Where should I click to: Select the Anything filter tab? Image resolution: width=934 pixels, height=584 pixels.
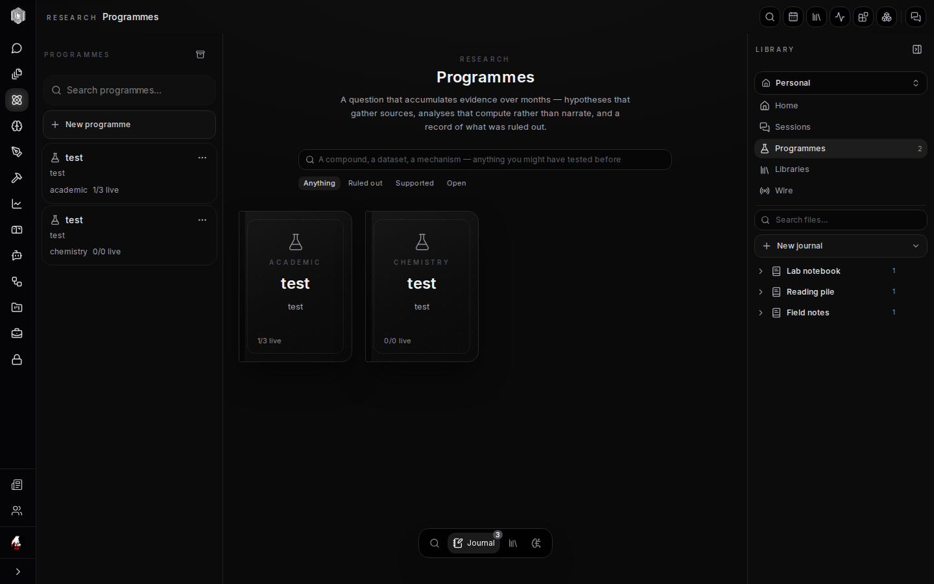[319, 183]
